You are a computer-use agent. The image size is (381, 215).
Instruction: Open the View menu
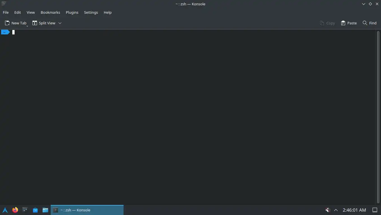coord(31,12)
